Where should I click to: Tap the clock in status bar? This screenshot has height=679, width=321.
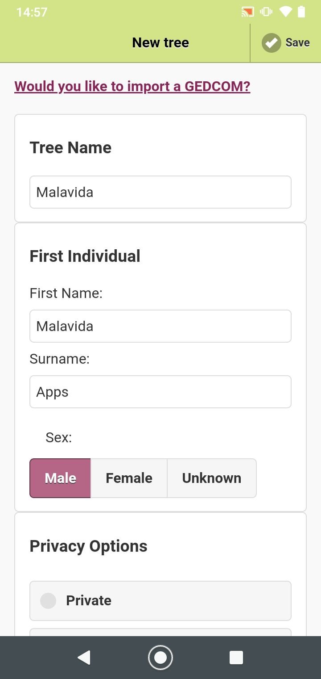click(x=32, y=12)
